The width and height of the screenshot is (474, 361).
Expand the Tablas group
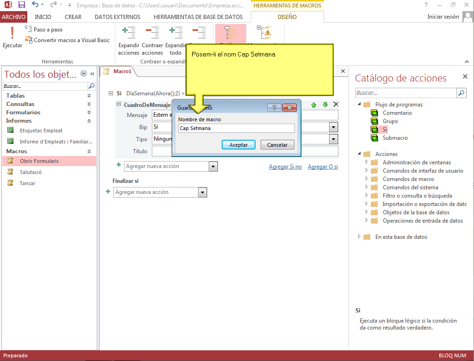(x=89, y=95)
